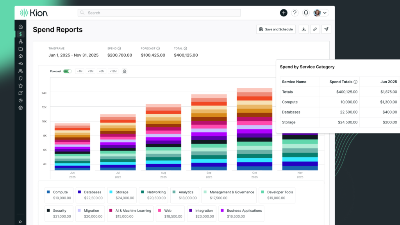Click the download report icon
The height and width of the screenshot is (225, 400).
tap(304, 29)
